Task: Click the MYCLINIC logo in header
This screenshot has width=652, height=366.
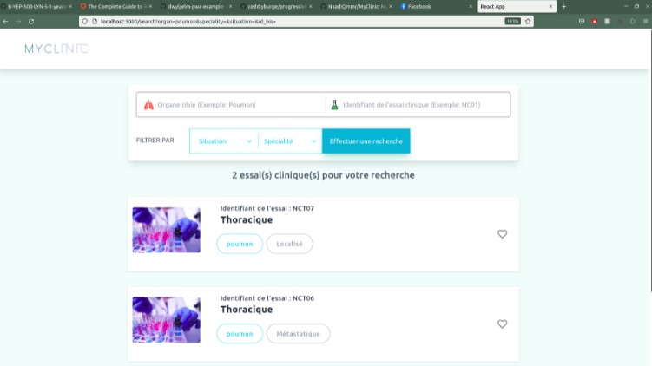Action: 56,49
